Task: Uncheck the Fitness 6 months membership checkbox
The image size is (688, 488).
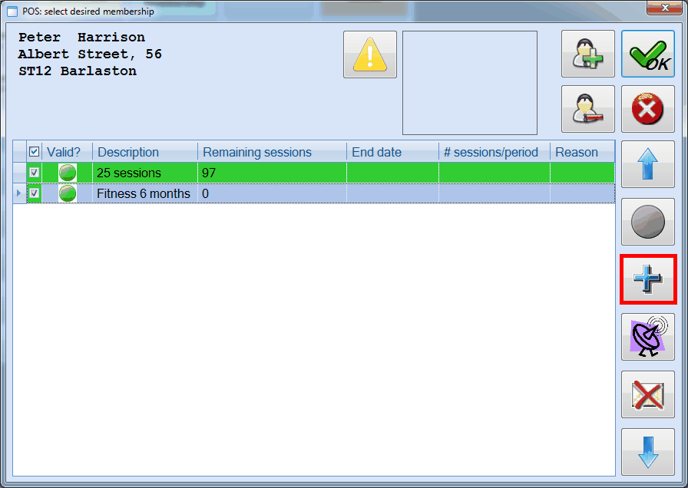Action: click(x=34, y=193)
